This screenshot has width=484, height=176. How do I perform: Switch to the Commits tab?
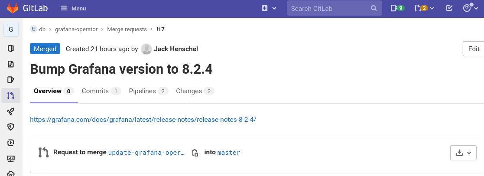(x=101, y=91)
